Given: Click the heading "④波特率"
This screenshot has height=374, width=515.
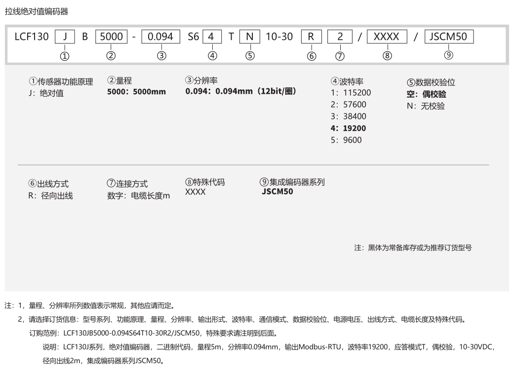Looking at the screenshot, I should point(347,81).
